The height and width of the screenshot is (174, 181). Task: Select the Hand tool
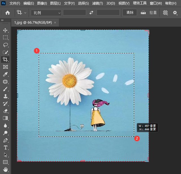tap(5, 169)
